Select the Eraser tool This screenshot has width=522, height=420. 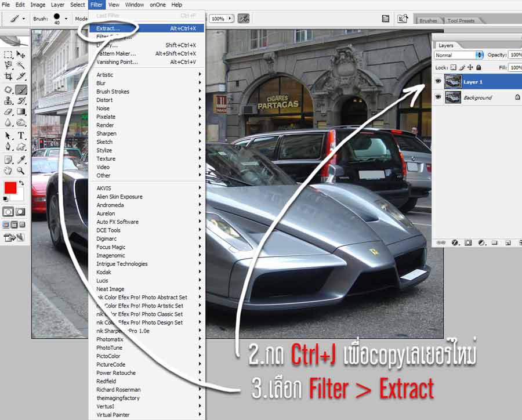coord(8,111)
